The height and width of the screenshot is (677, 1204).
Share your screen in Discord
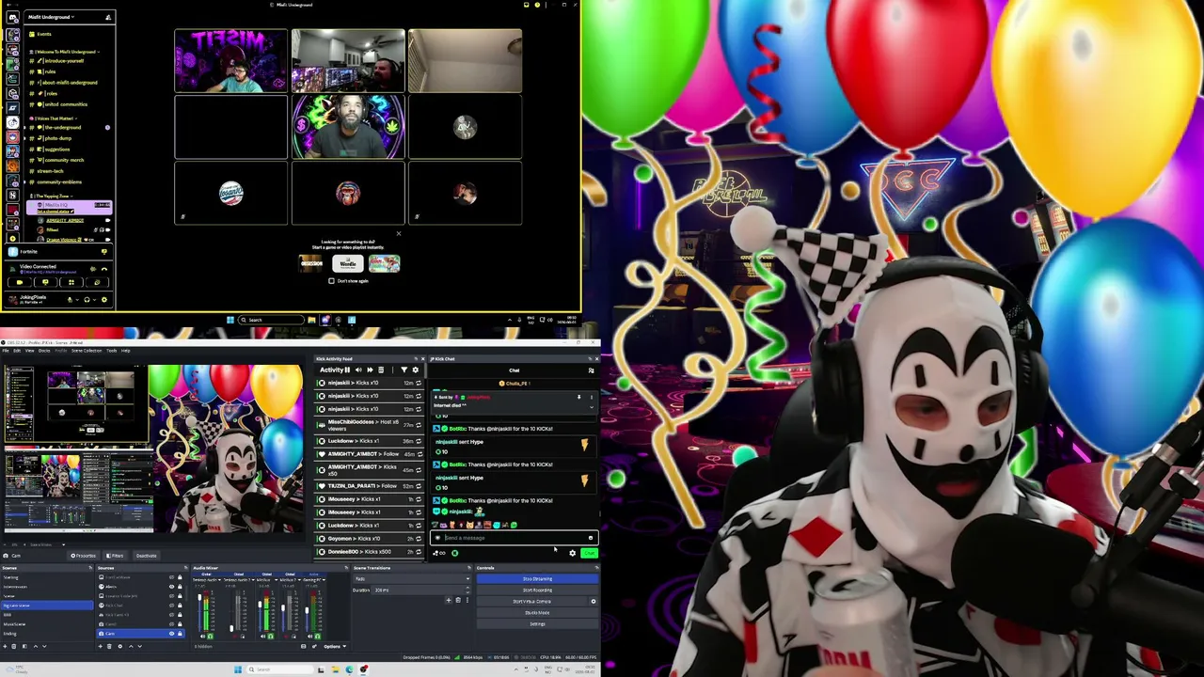click(45, 282)
